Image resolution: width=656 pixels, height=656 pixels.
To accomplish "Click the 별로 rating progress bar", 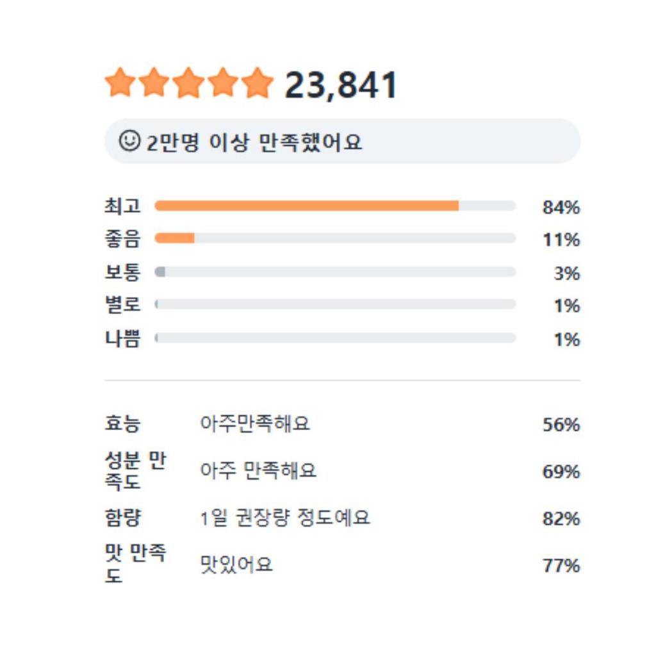I will click(335, 304).
